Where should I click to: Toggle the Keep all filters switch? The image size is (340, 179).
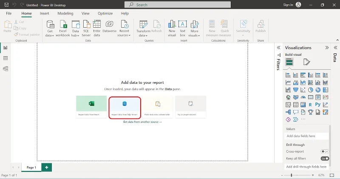(325, 159)
